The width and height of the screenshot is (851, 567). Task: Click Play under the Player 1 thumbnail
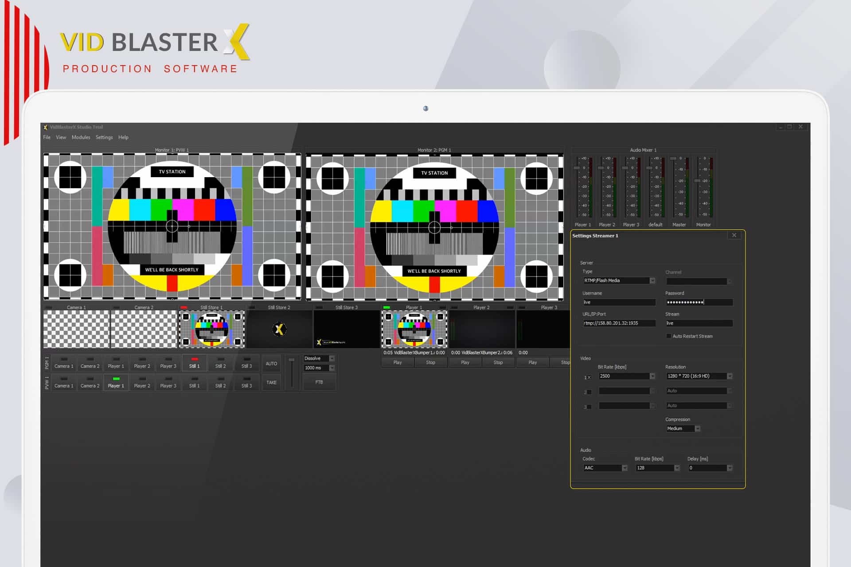pos(398,362)
